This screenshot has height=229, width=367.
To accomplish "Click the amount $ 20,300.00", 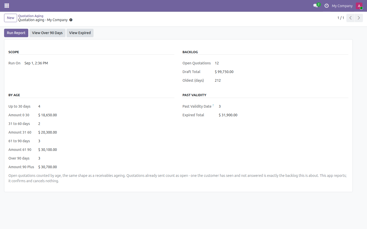I will tap(48, 132).
